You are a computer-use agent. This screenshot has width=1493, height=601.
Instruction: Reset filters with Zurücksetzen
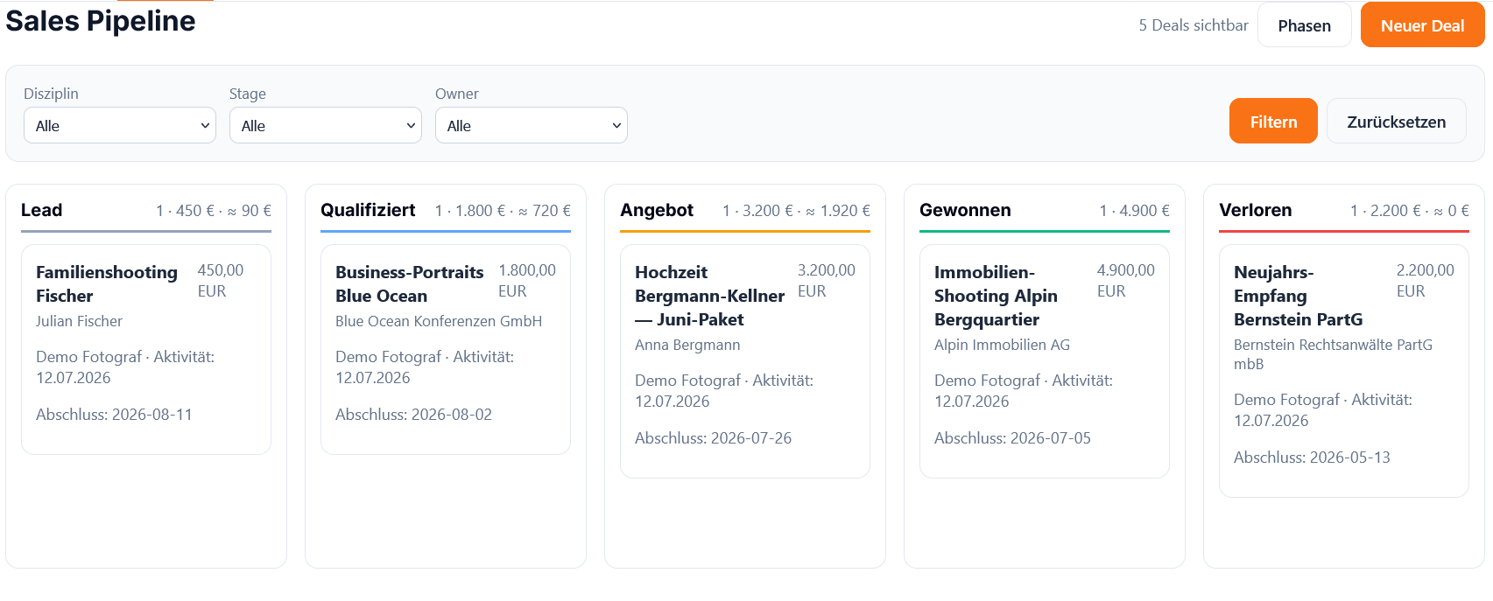(x=1396, y=121)
